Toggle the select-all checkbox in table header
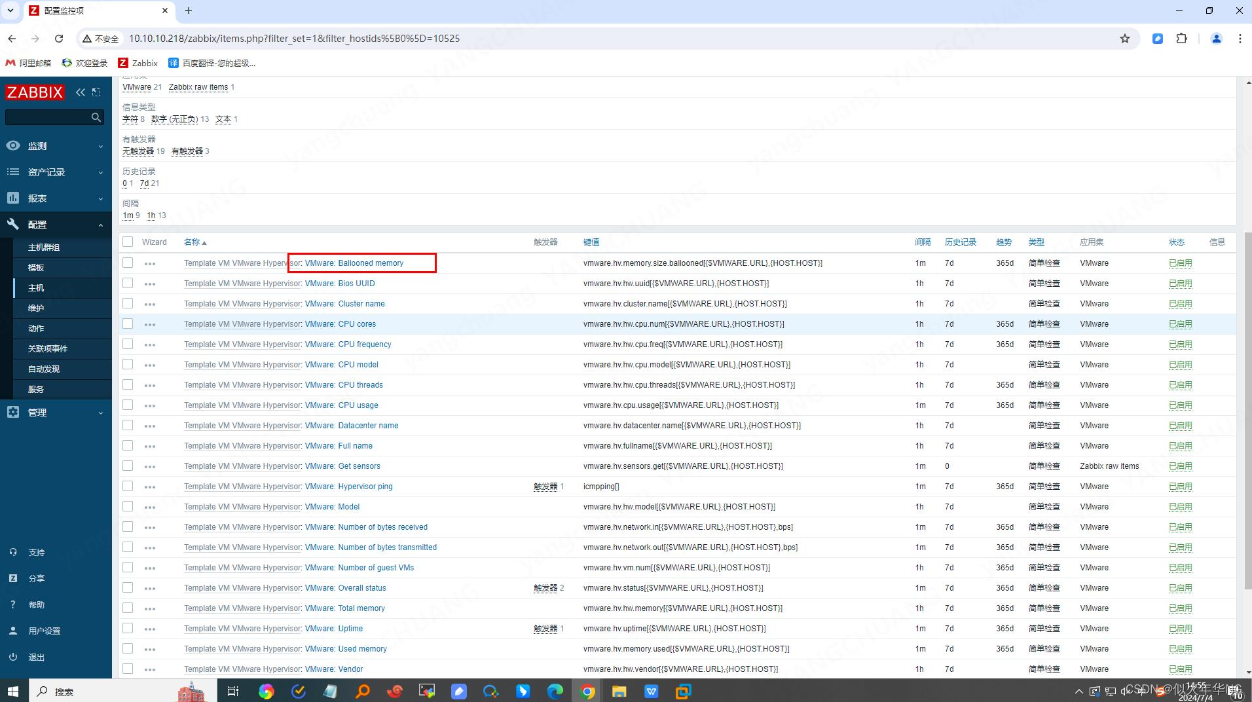This screenshot has width=1252, height=702. coord(128,242)
